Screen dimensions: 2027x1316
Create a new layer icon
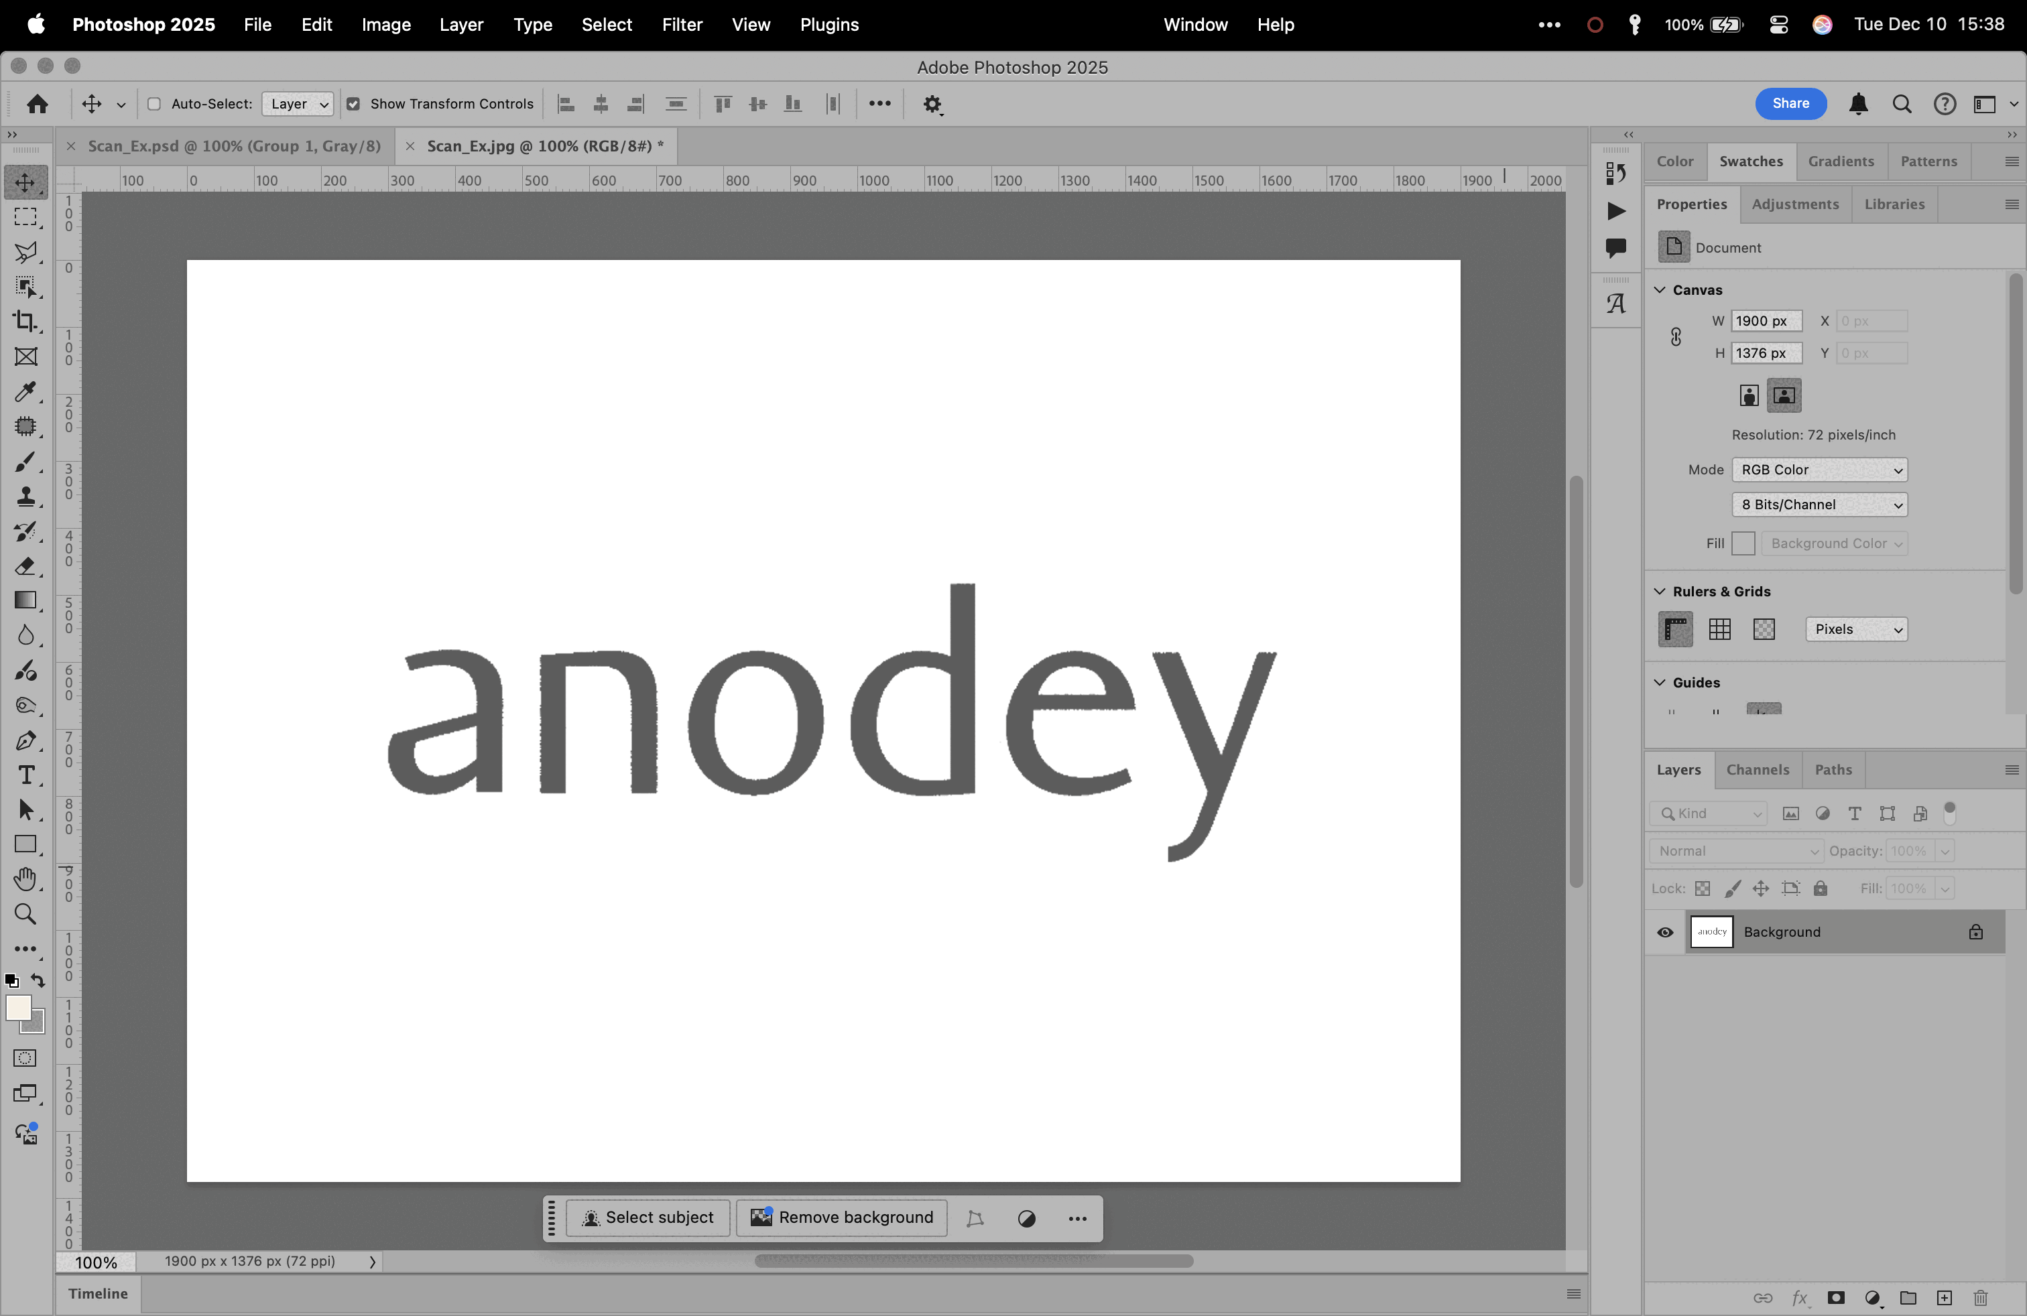1943,1298
